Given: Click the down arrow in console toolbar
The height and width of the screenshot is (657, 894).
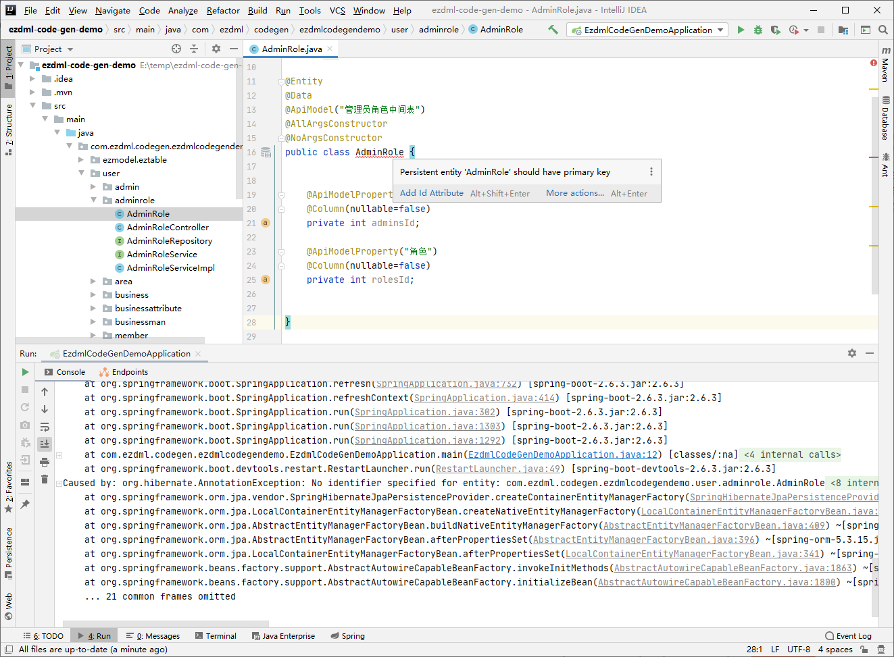Looking at the screenshot, I should [x=45, y=409].
